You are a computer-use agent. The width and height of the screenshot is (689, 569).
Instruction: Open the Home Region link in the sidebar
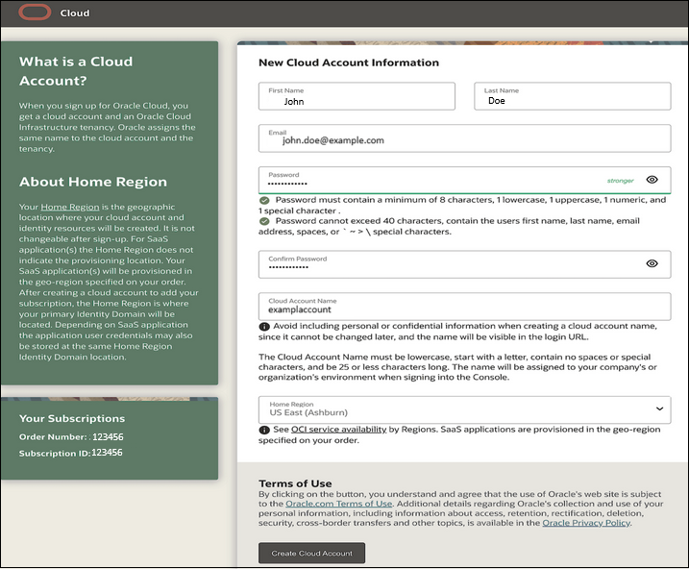click(x=70, y=207)
